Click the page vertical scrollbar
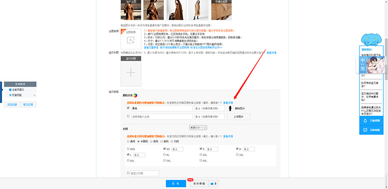 click(x=386, y=59)
